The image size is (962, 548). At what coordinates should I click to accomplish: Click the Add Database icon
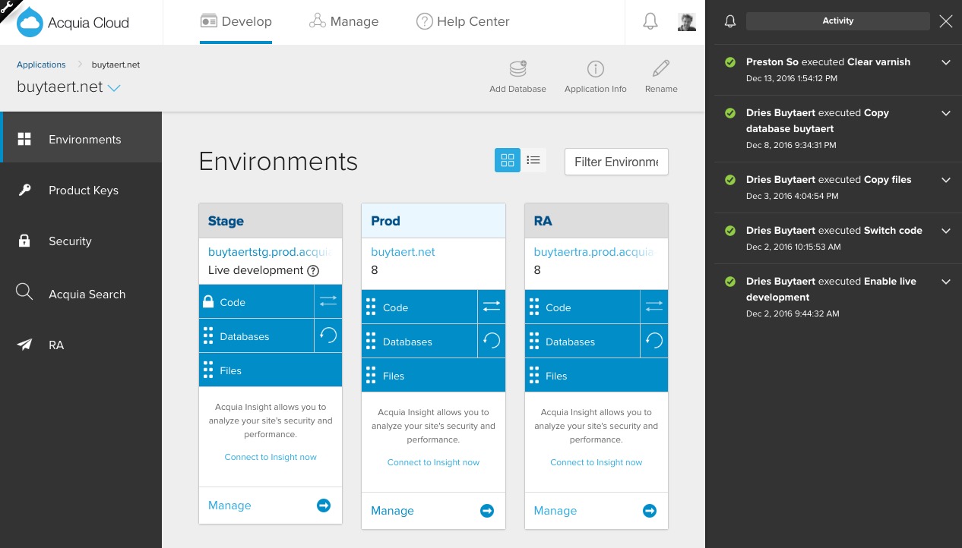click(517, 69)
